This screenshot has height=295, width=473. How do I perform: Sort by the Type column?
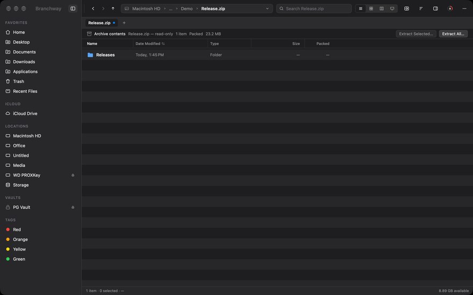click(230, 43)
